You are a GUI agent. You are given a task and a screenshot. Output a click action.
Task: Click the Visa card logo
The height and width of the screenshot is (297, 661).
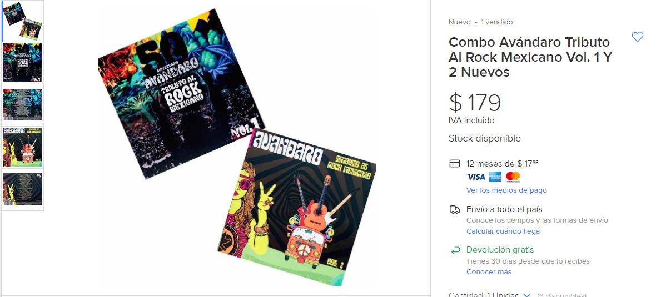(x=476, y=177)
